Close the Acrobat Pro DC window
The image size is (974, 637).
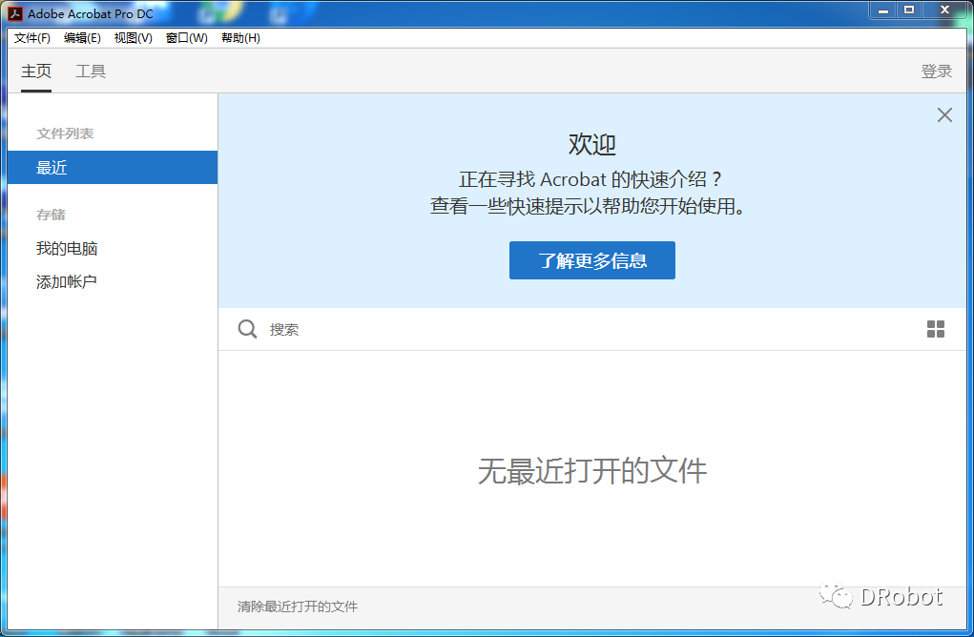tap(944, 10)
